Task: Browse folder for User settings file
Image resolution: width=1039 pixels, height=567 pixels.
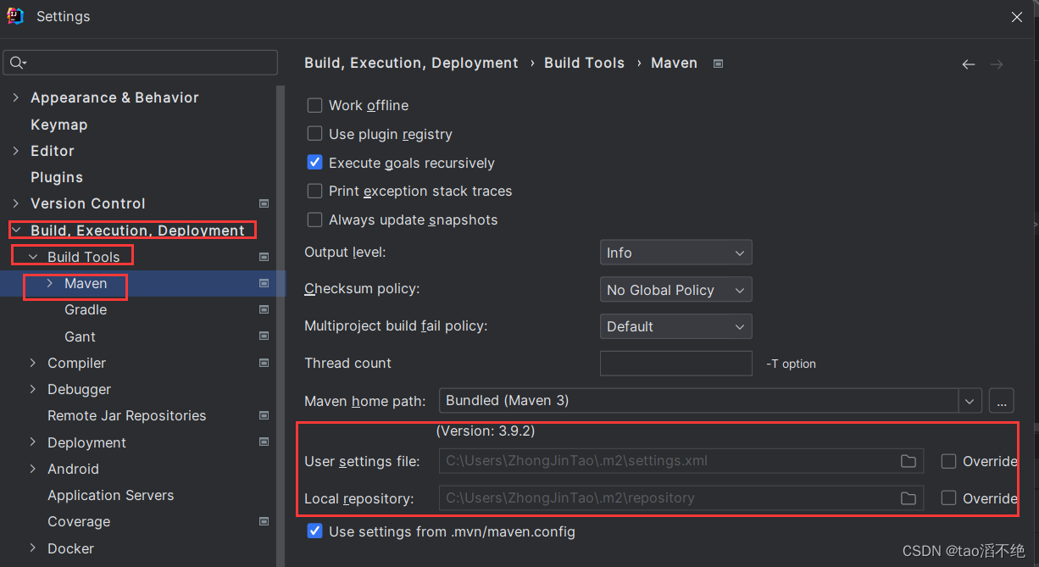Action: coord(908,461)
